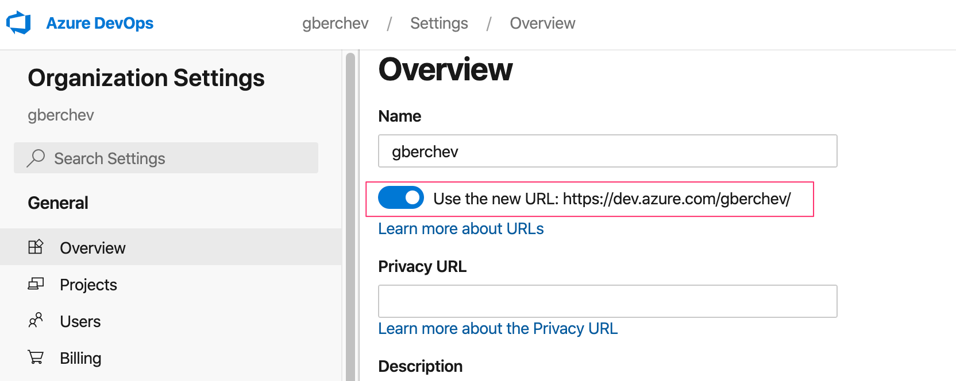Click Overview in the breadcrumb
956x381 pixels.
pos(542,23)
